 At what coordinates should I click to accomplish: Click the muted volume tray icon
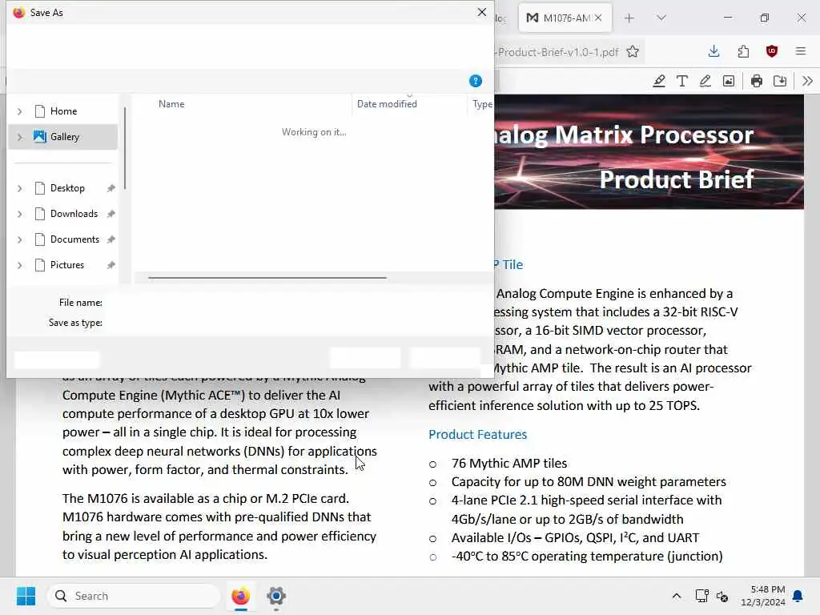tap(723, 596)
